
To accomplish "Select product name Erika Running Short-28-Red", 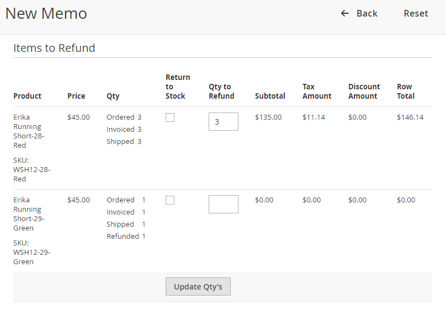I will (28, 131).
